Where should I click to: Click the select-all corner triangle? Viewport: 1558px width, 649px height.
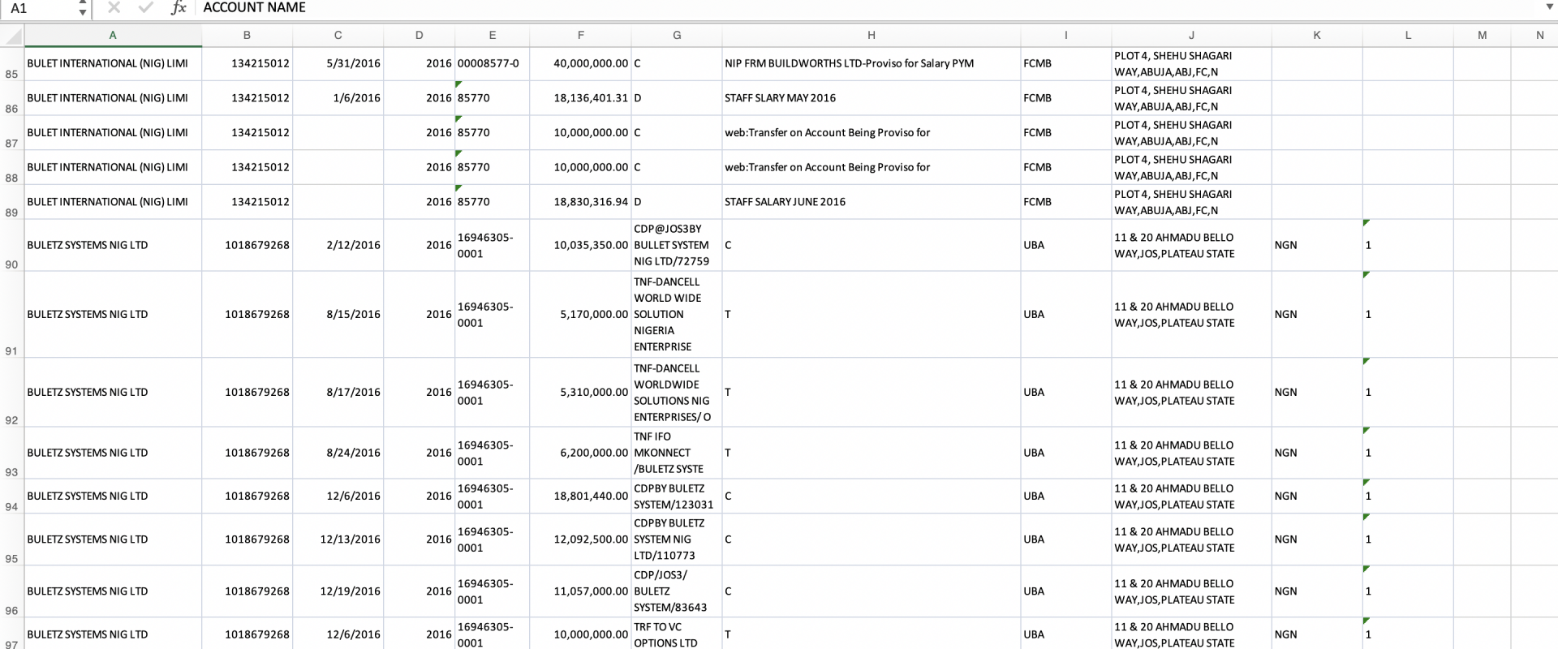(x=12, y=36)
